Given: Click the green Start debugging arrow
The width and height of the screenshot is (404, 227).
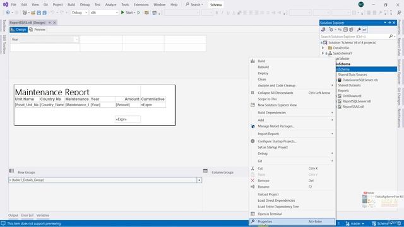Looking at the screenshot, I should tap(122, 13).
